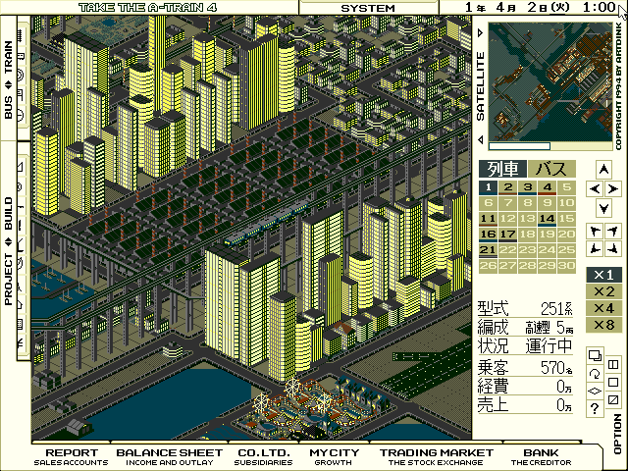
Task: Select train number 14 in the list
Action: [548, 218]
